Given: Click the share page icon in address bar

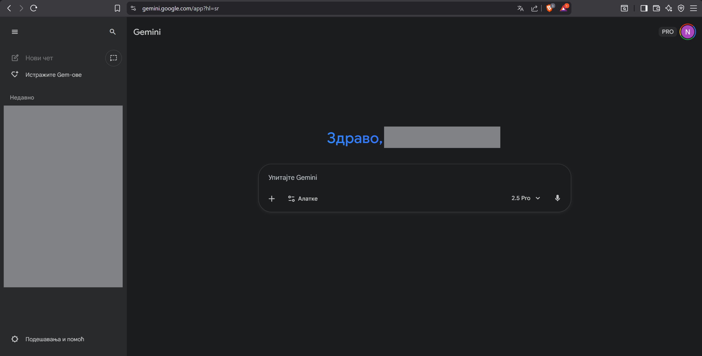Looking at the screenshot, I should pos(534,8).
